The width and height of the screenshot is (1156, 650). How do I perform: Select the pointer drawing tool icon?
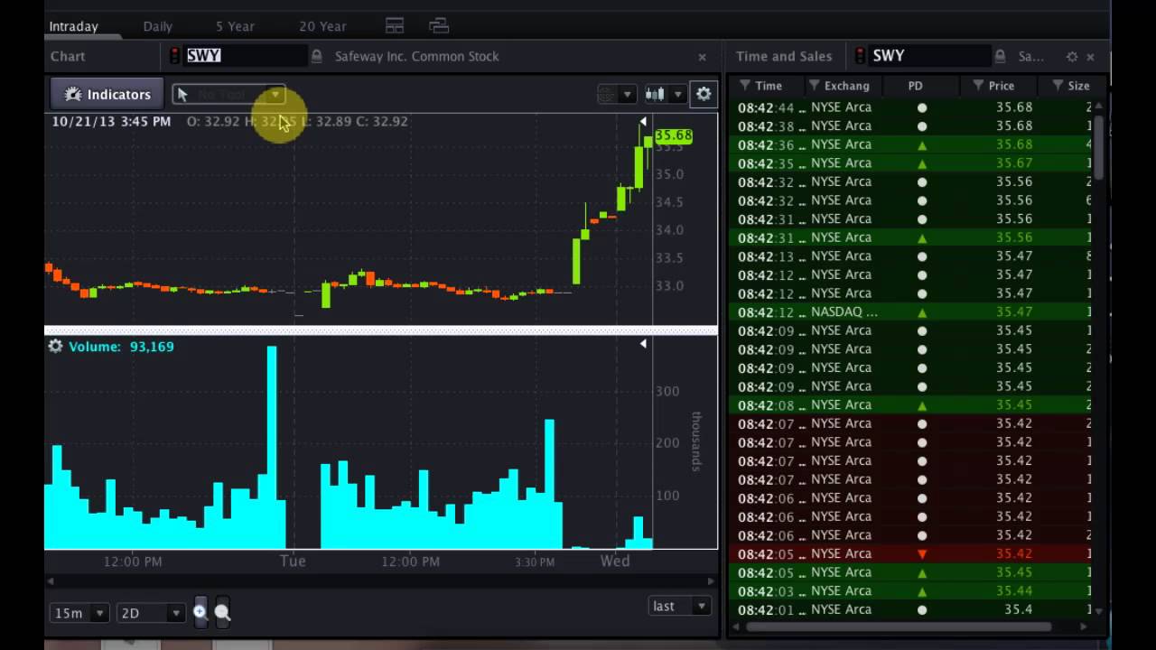(182, 94)
